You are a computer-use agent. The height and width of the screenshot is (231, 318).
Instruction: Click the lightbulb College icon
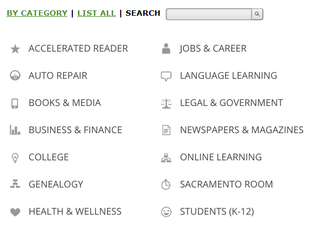tap(15, 158)
